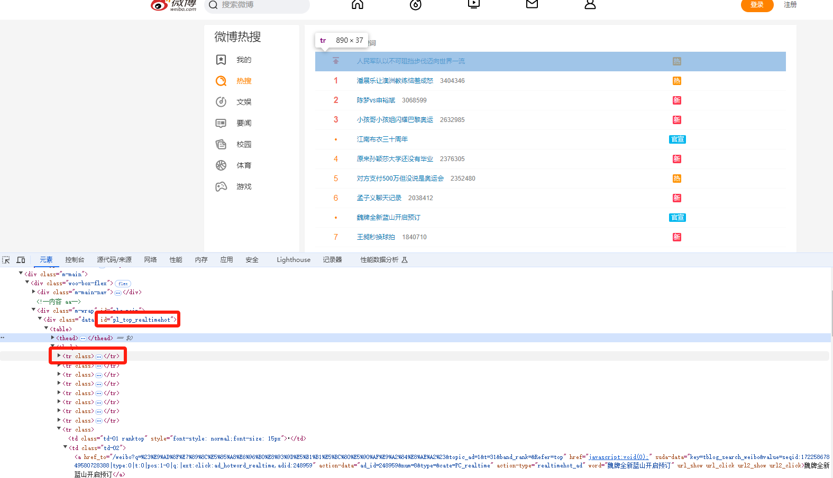Toggle DevTools device toolbar icon
Viewport: 833px width, 478px height.
tap(21, 260)
